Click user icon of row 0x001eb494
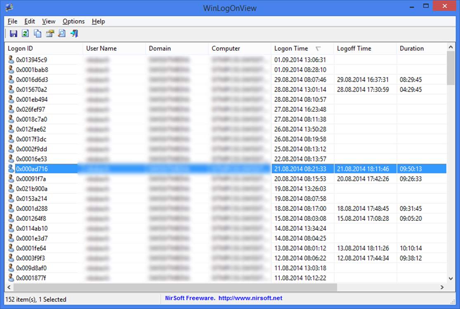The width and height of the screenshot is (460, 309). coord(11,100)
